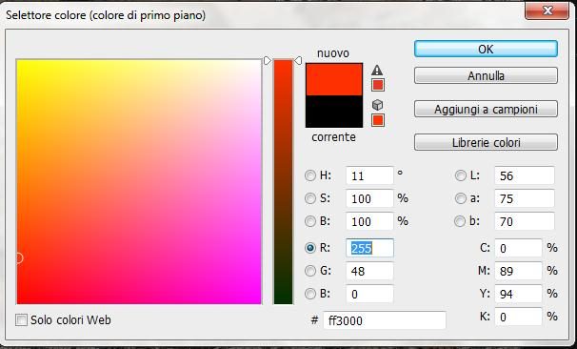Enable Solo colori Web checkbox
Viewport: 577px width, 349px height.
(21, 319)
